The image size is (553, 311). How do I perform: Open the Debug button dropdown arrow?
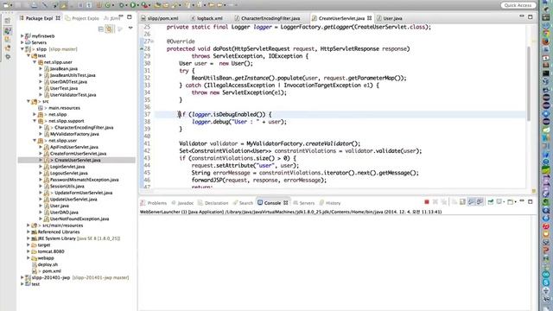click(x=126, y=6)
